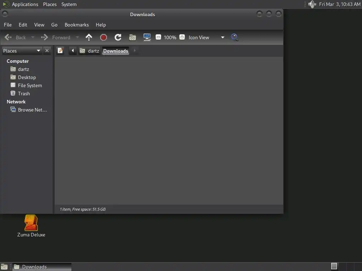Screen dimensions: 362x271
Task: Open the Places sidebar type dropdown
Action: [x=22, y=51]
